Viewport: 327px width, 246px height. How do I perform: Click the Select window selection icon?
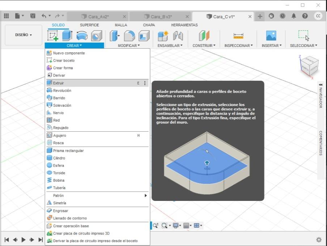point(303,36)
